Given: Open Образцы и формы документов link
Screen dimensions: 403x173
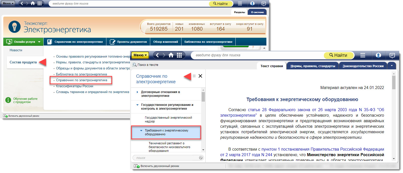Looking at the screenshot, I should coord(93,68).
